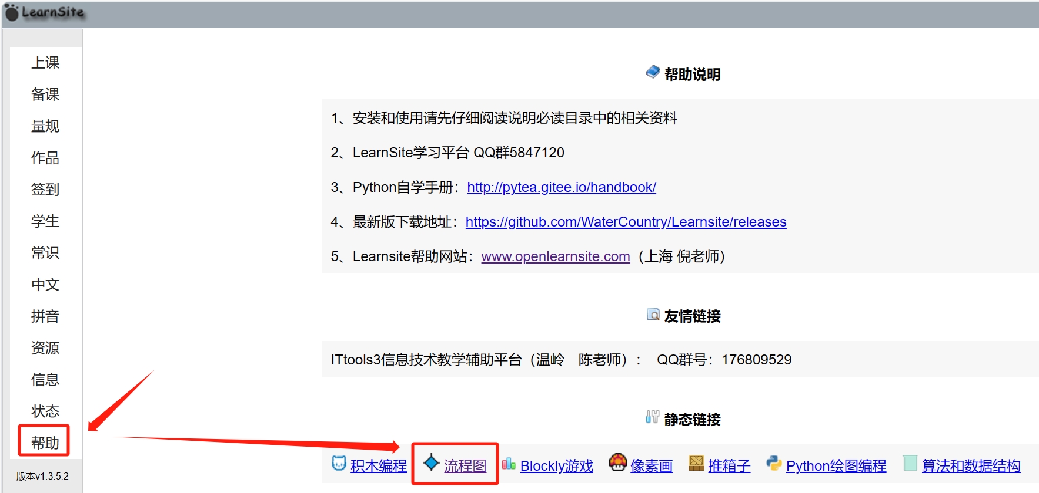Select 作品 in the sidebar
This screenshot has height=493, width=1039.
45,158
